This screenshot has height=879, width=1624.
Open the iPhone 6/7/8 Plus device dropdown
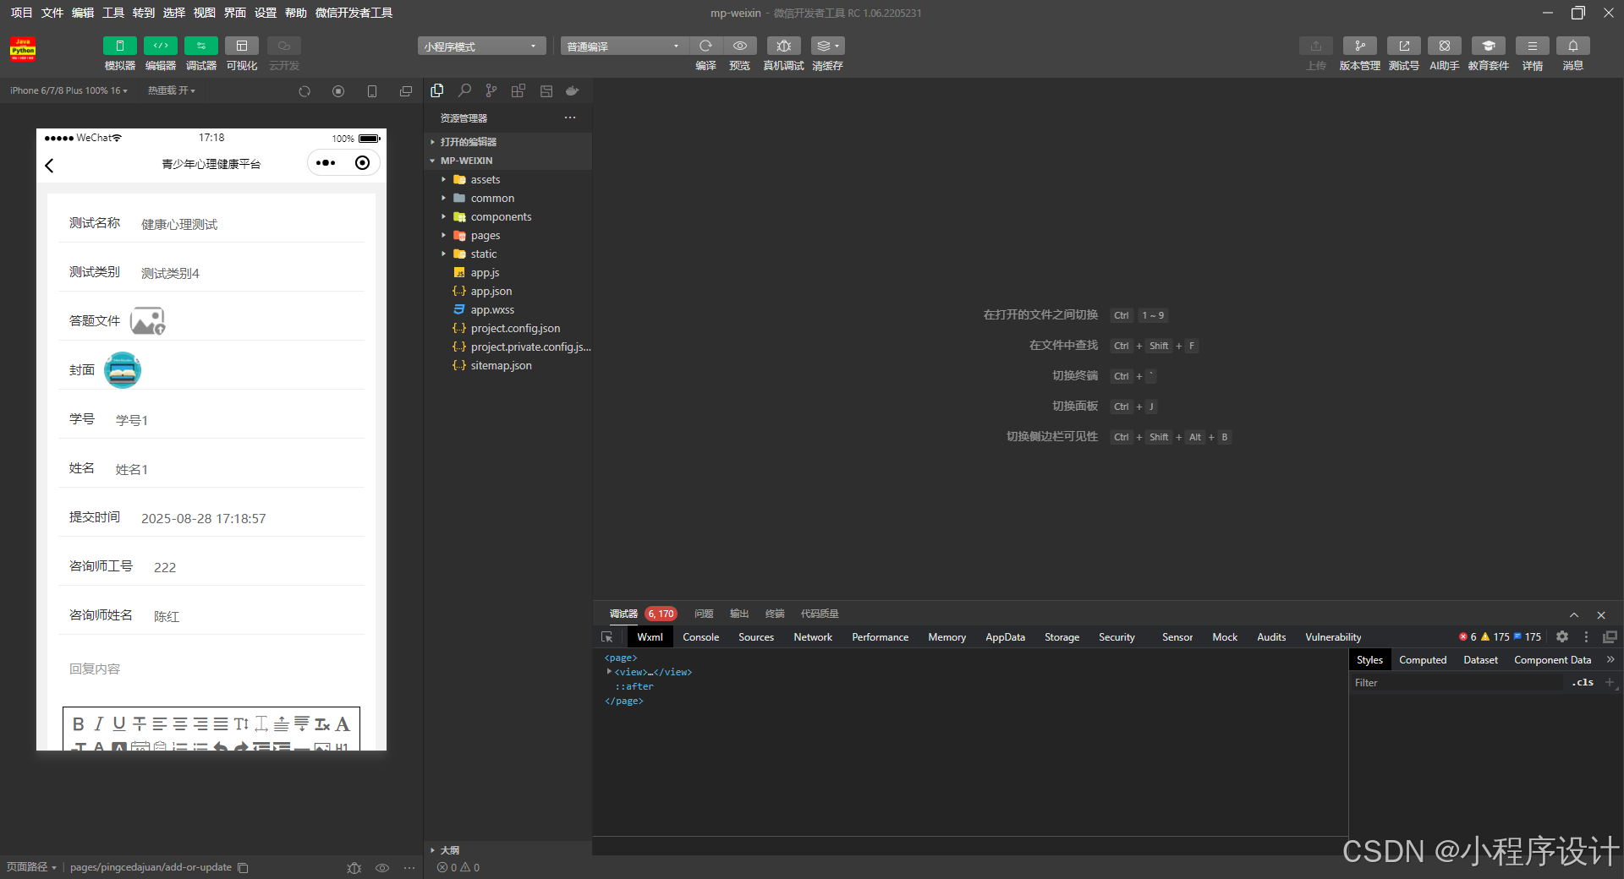(x=69, y=90)
